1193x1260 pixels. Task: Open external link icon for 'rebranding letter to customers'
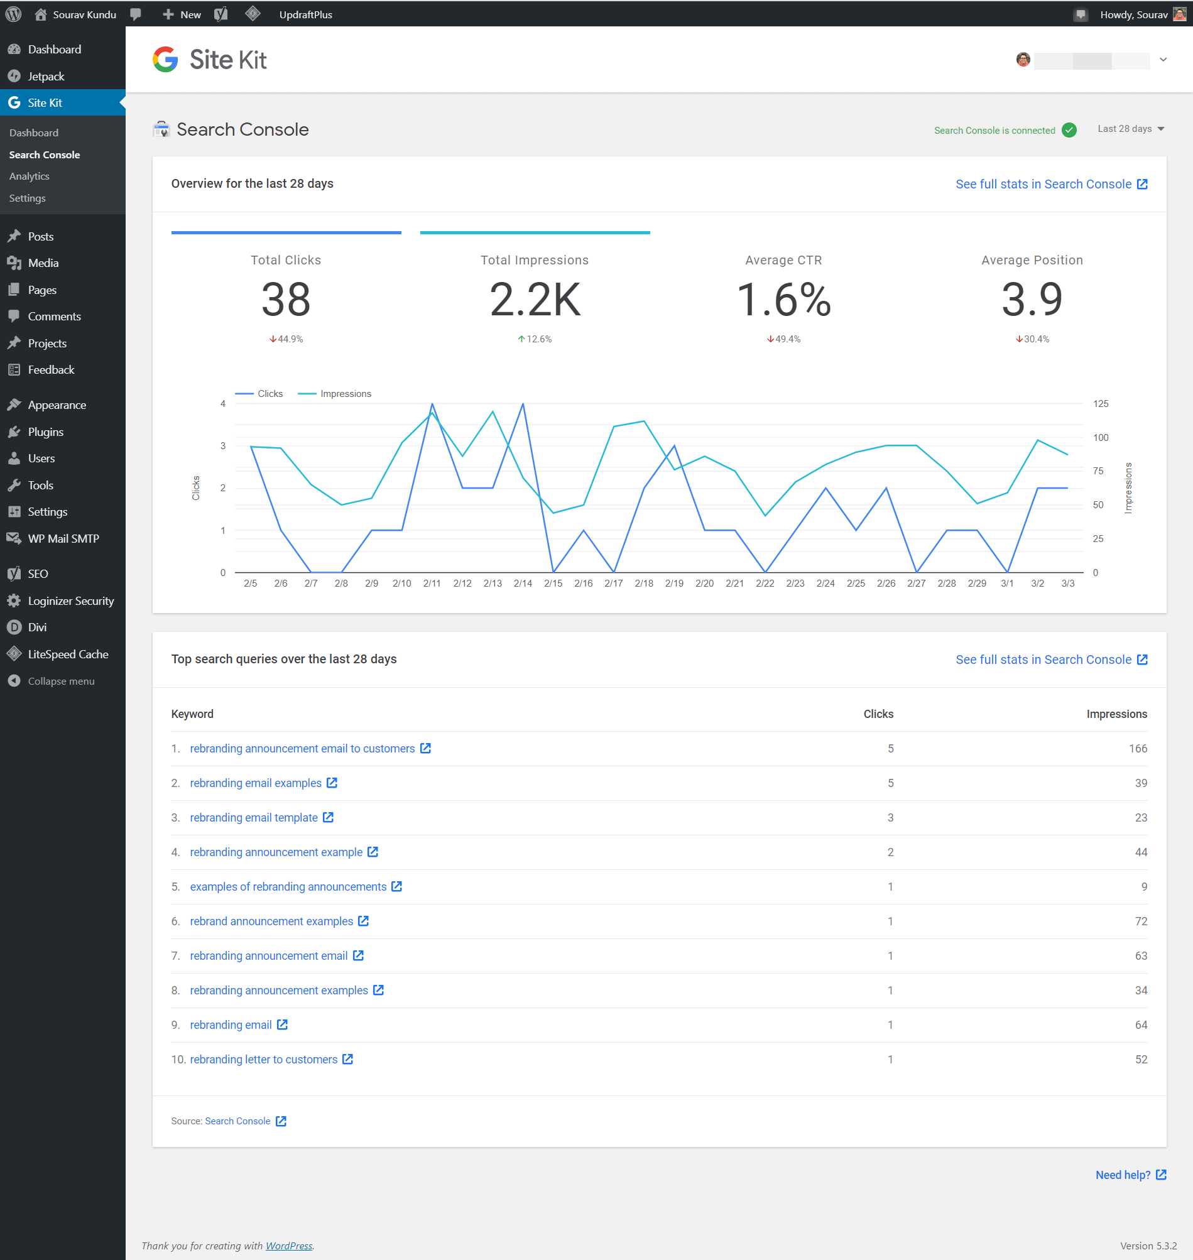pos(348,1059)
